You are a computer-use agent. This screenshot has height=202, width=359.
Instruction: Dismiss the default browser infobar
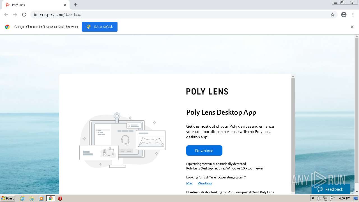tap(352, 27)
